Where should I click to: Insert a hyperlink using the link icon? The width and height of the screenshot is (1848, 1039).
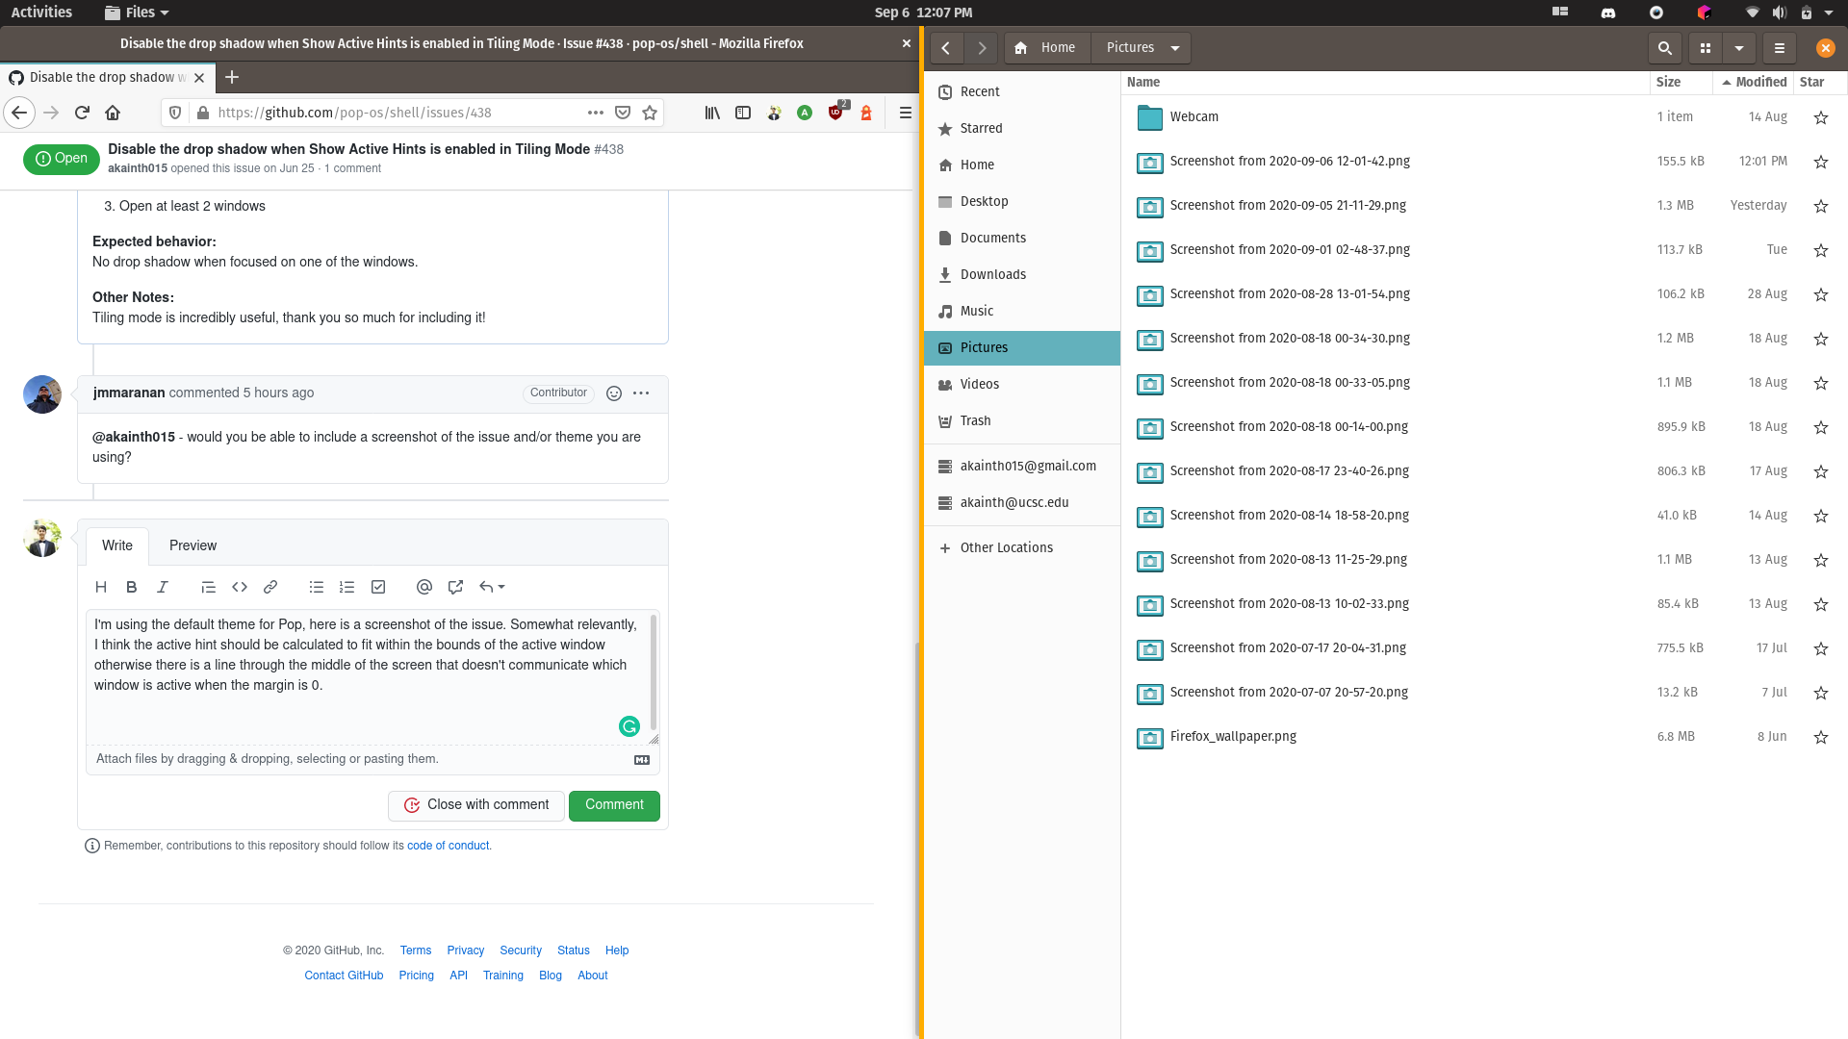tap(270, 587)
